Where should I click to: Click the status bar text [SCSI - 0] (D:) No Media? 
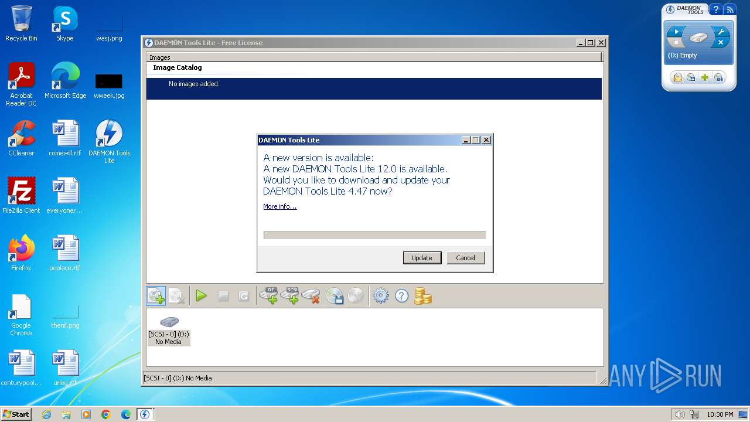click(x=178, y=378)
